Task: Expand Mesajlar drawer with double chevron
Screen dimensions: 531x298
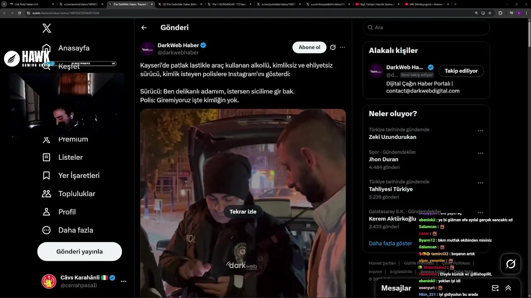Action: pos(508,288)
